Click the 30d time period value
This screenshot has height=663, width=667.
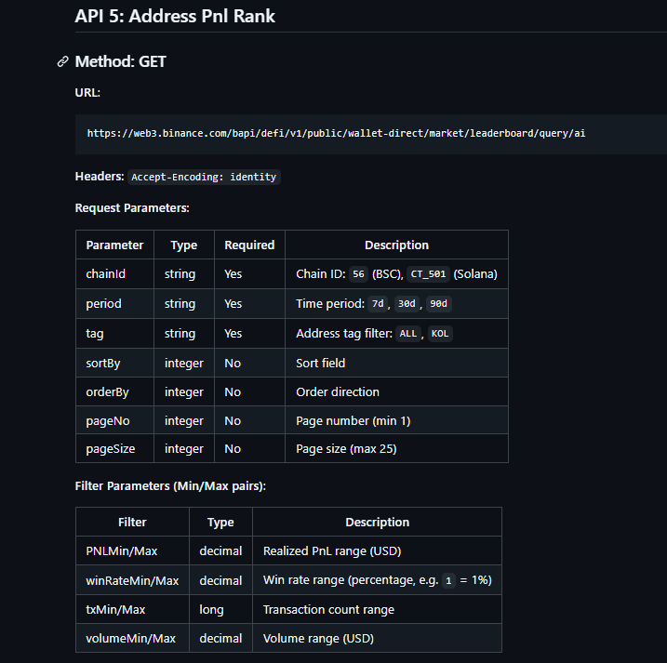(x=407, y=304)
